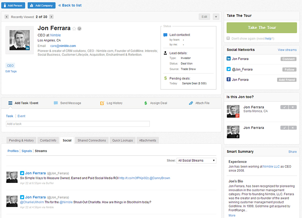
Task: Expand Jon's Bio with More link
Action: pyautogui.click(x=232, y=215)
